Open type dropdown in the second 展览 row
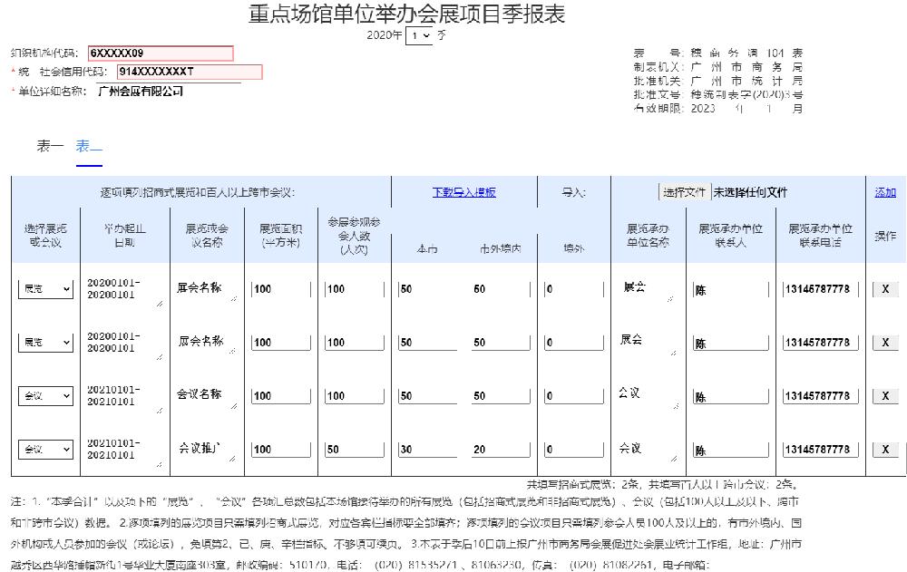This screenshot has height=572, width=907. [x=45, y=342]
